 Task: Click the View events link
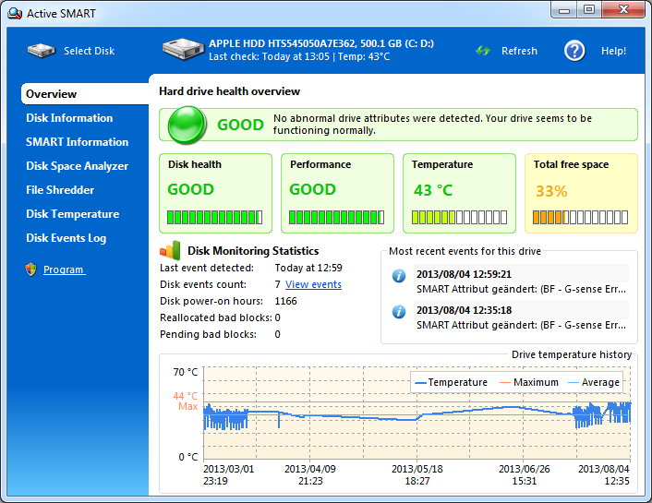313,284
